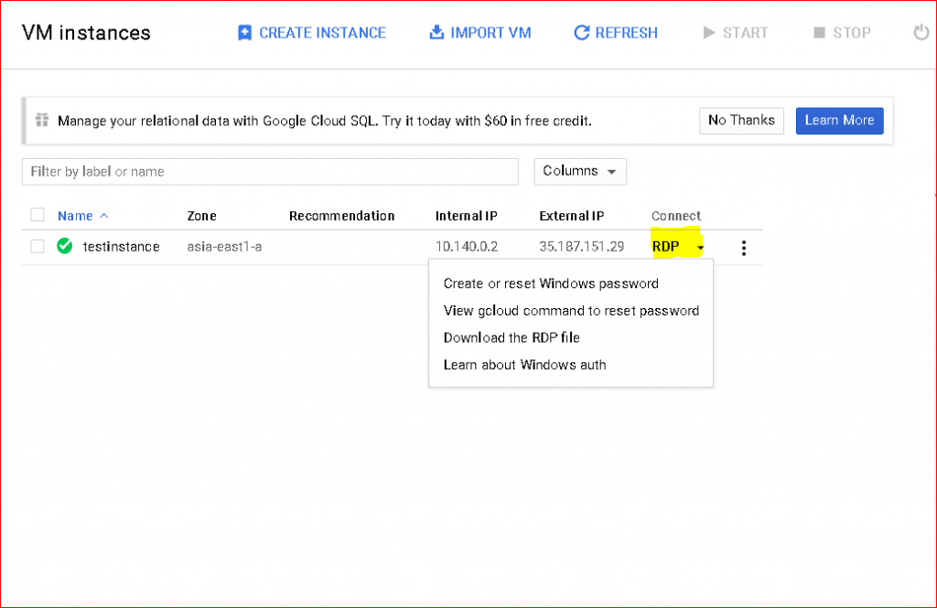Viewport: 937px width, 608px height.
Task: Open three-dot menu for testinstance
Action: point(743,248)
